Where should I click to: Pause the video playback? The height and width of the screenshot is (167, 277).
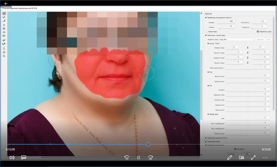click(x=138, y=158)
